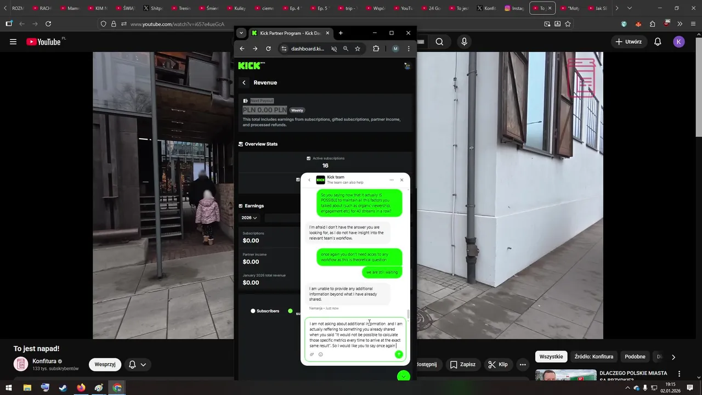Reload the YouTube page in Firefox
702x395 pixels.
pyautogui.click(x=48, y=24)
